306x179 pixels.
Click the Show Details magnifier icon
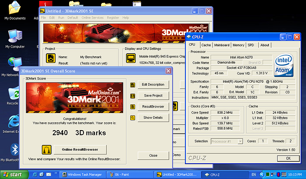[133, 118]
